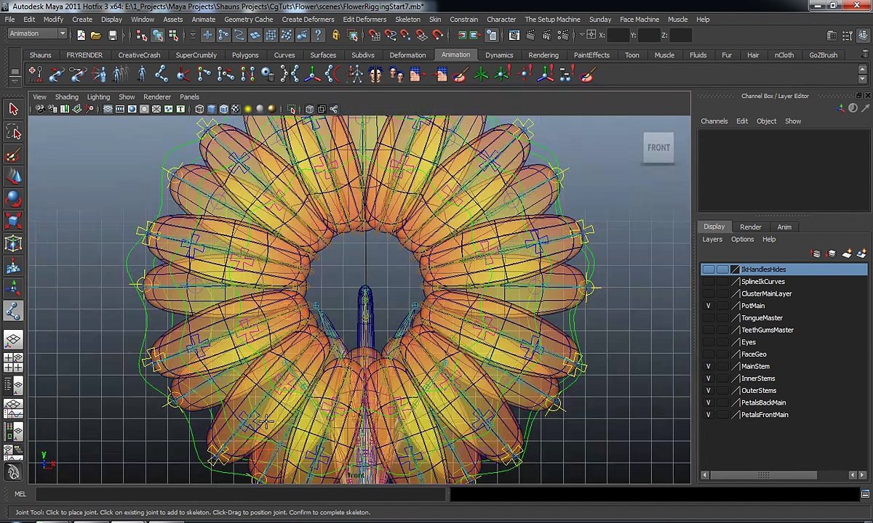Open the Skeleton menu
Screen dimensions: 873x523
coord(407,20)
